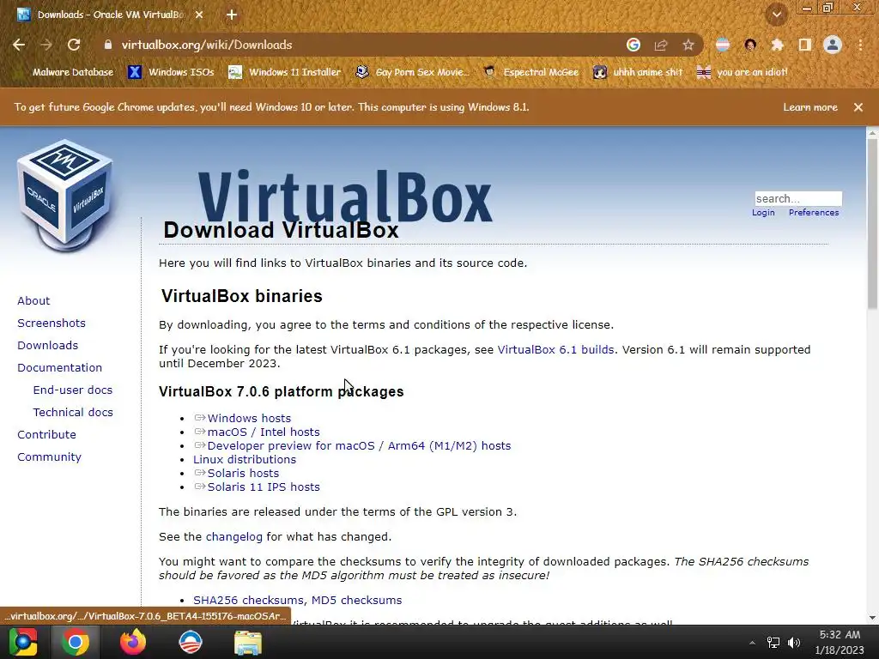This screenshot has height=659, width=879.
Task: Open Chrome's three-dot menu
Action: 860,45
